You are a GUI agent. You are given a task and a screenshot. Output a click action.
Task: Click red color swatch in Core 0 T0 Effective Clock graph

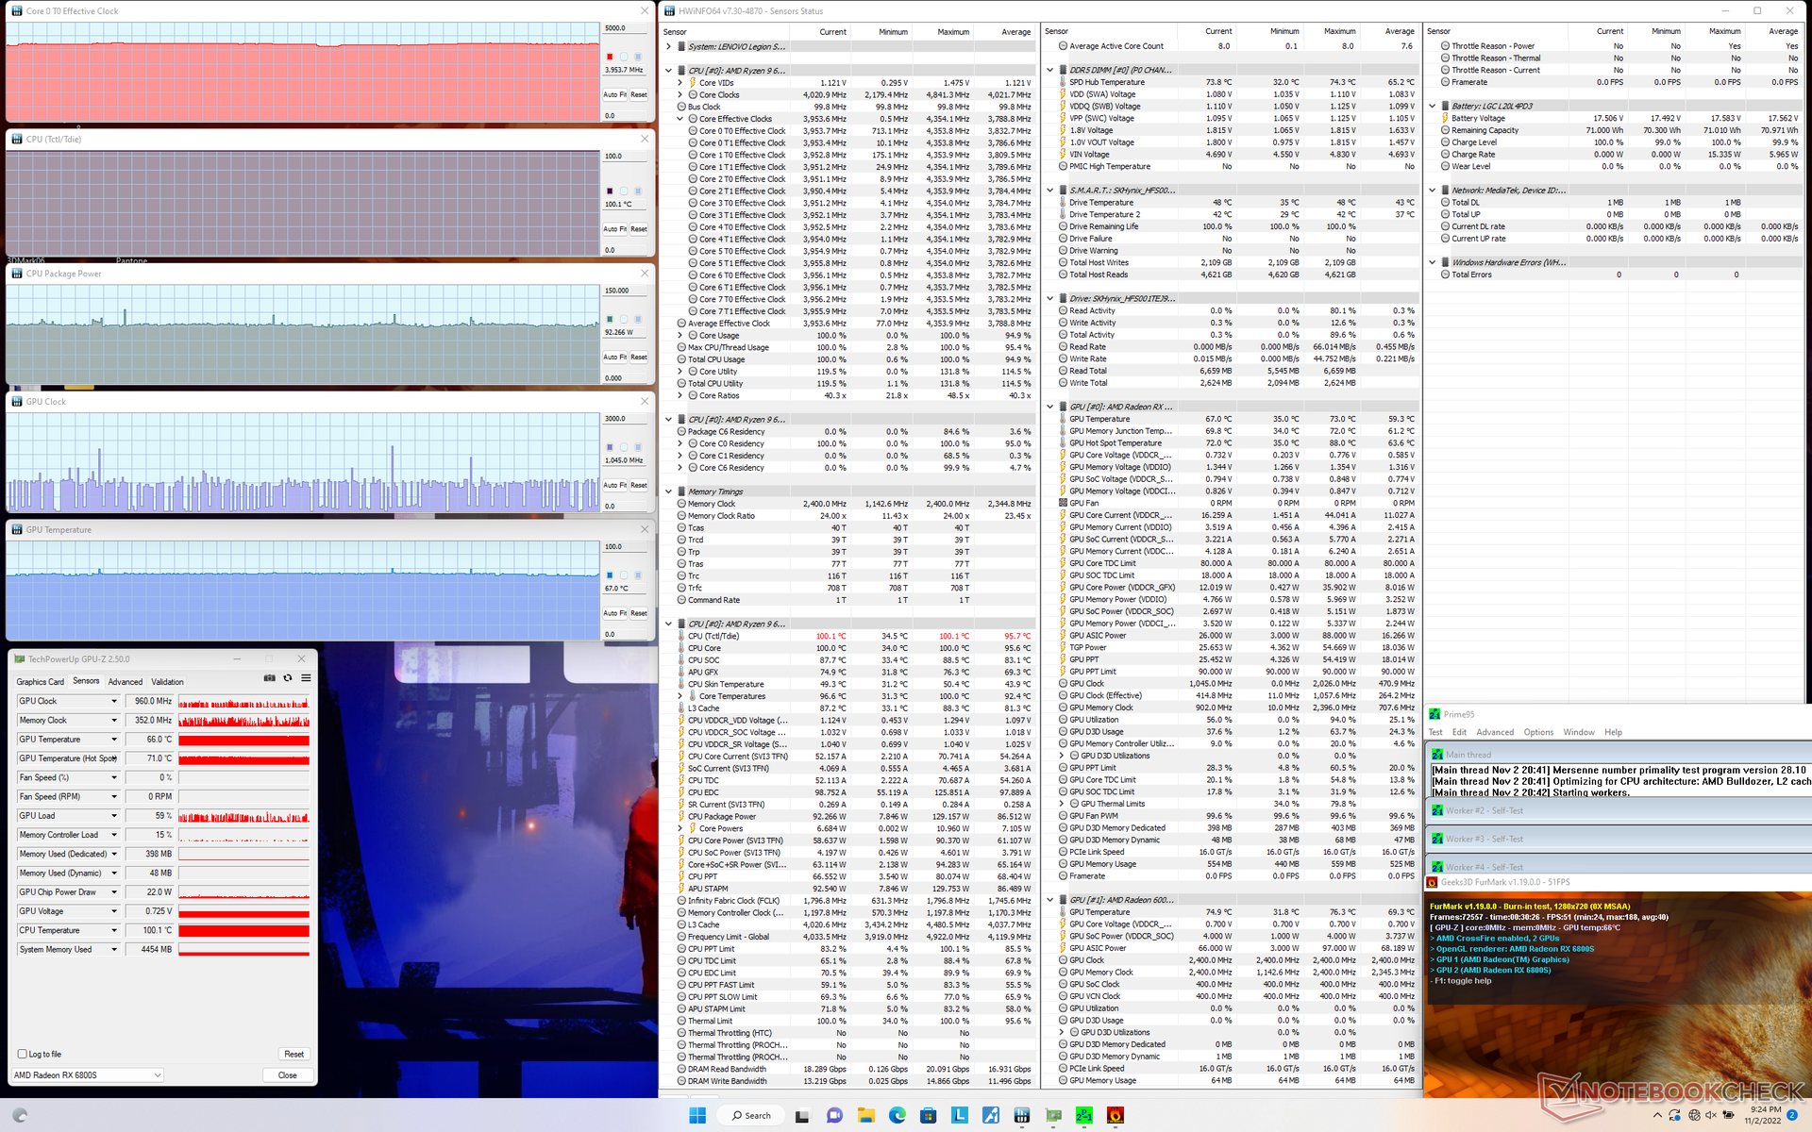coord(610,57)
